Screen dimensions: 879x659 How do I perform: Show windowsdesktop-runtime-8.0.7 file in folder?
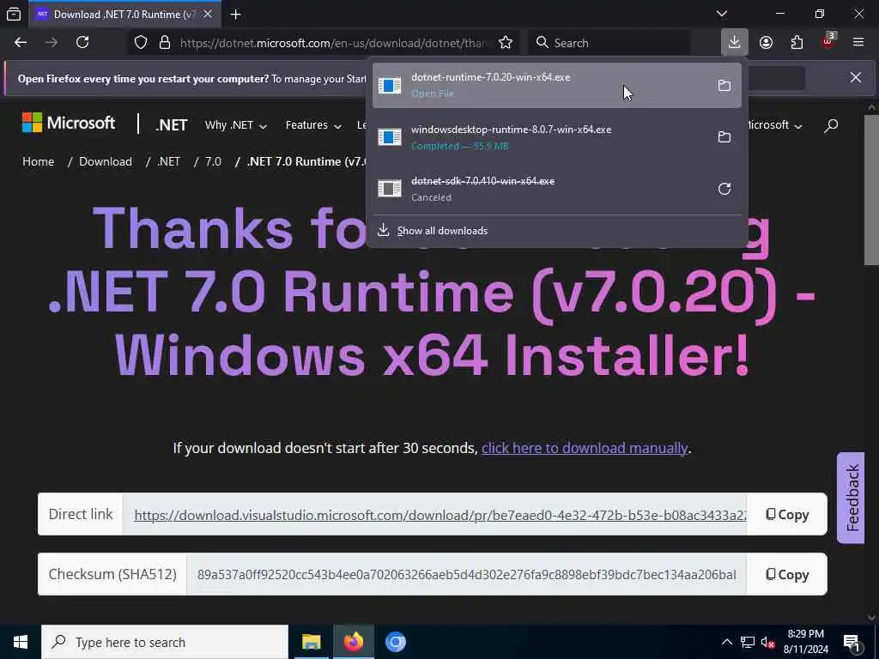724,136
